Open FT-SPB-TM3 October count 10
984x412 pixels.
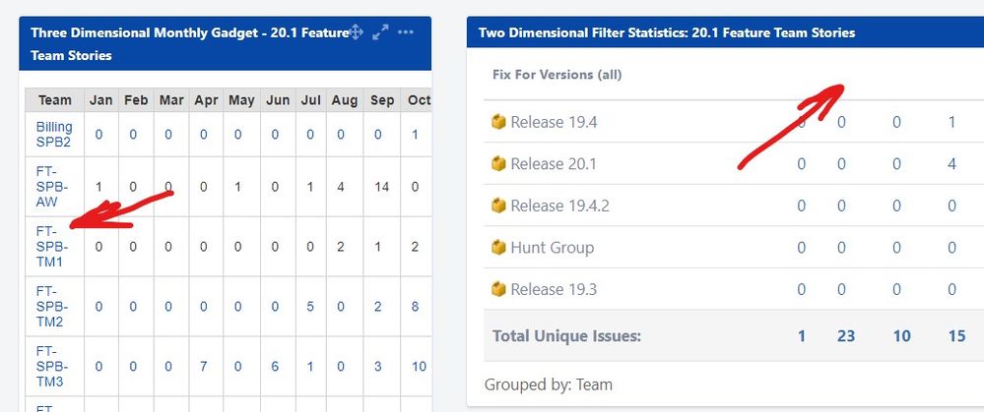pyautogui.click(x=419, y=367)
